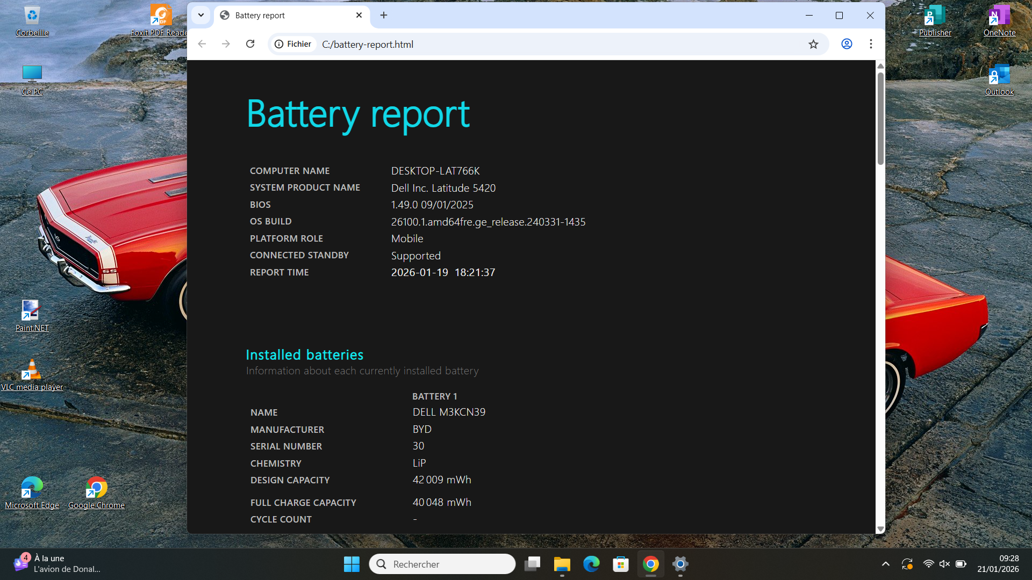Click the address bar URL C:/battery-report.html
This screenshot has height=580, width=1032.
coord(368,45)
